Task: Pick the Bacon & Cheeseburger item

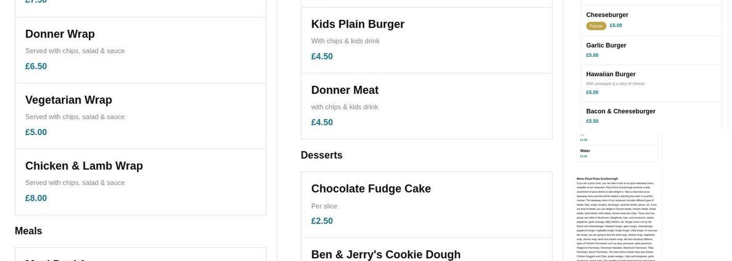Action: pos(621,111)
